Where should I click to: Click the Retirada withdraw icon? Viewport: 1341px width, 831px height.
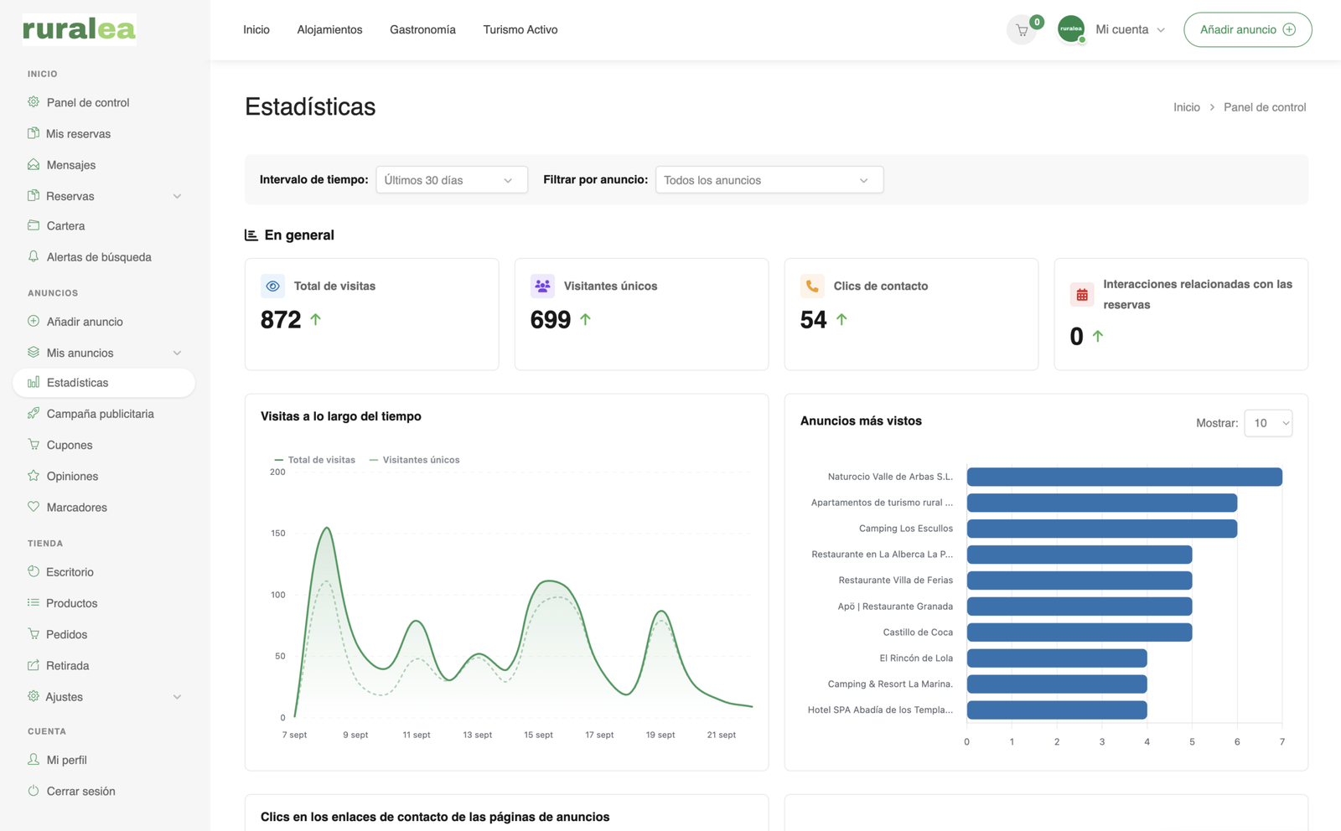tap(34, 665)
